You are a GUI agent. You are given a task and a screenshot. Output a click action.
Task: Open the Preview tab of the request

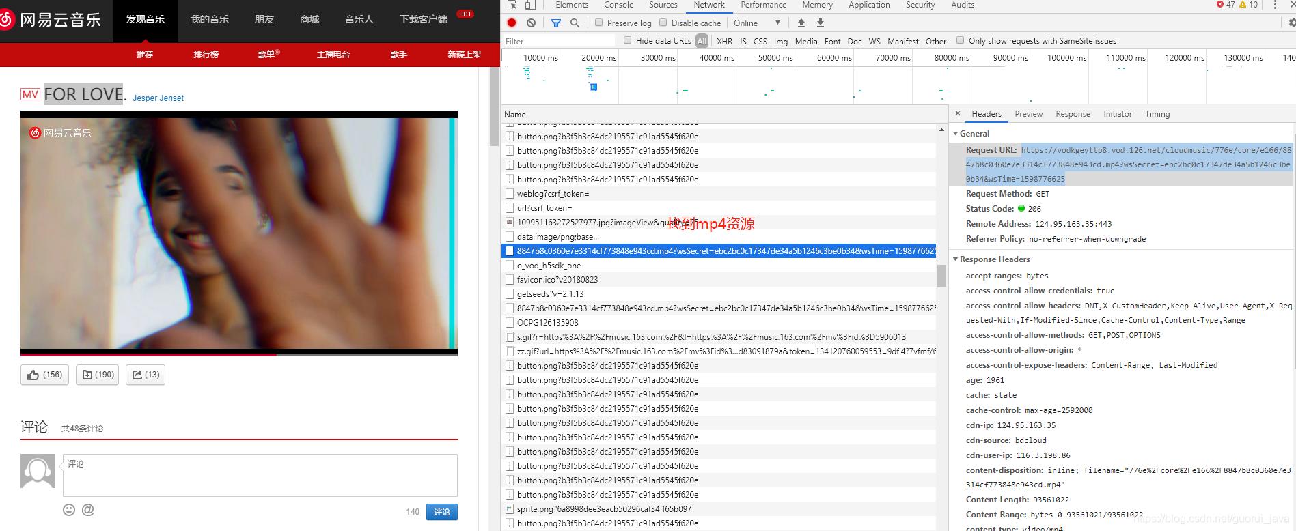pyautogui.click(x=1029, y=114)
